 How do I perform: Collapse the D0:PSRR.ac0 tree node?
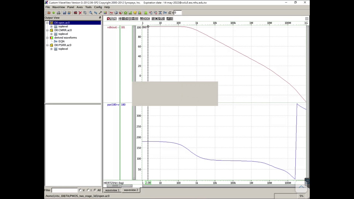[47, 45]
